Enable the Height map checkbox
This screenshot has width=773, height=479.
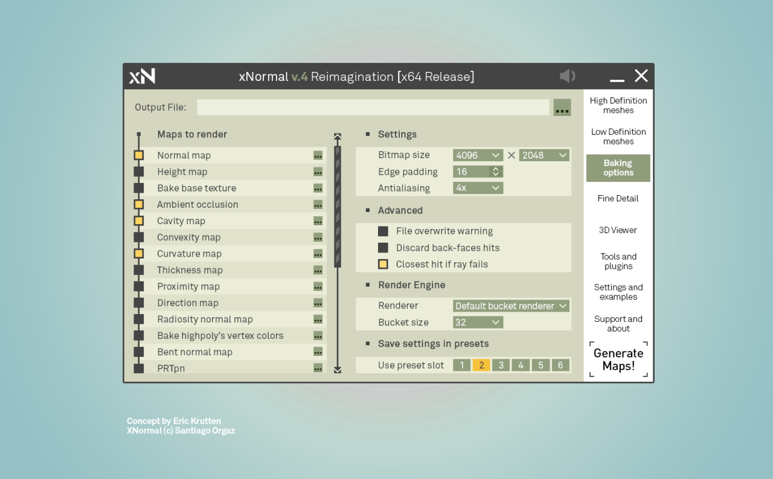point(139,172)
